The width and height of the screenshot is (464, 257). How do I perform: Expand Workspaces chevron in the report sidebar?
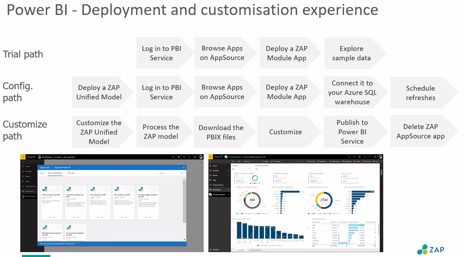(228, 190)
